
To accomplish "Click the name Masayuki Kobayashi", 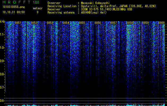I will click(95, 3).
